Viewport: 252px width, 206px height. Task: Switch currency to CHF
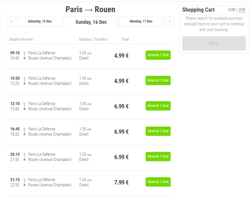pos(242,10)
